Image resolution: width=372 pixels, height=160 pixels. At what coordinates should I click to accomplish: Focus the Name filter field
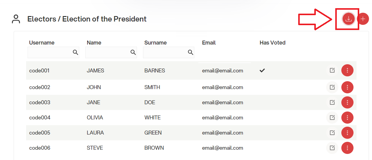point(111,52)
